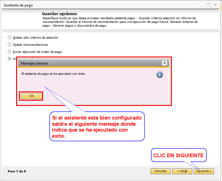This screenshot has height=181, width=222.
Task: Maximize the Asistente de pago window
Action: point(208,5)
